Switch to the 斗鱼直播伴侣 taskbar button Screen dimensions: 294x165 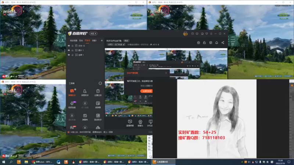(x=163, y=162)
